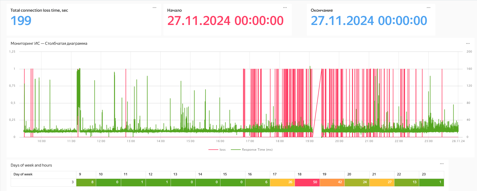Click the cell with value 24
The height and width of the screenshot is (191, 477).
357,182
